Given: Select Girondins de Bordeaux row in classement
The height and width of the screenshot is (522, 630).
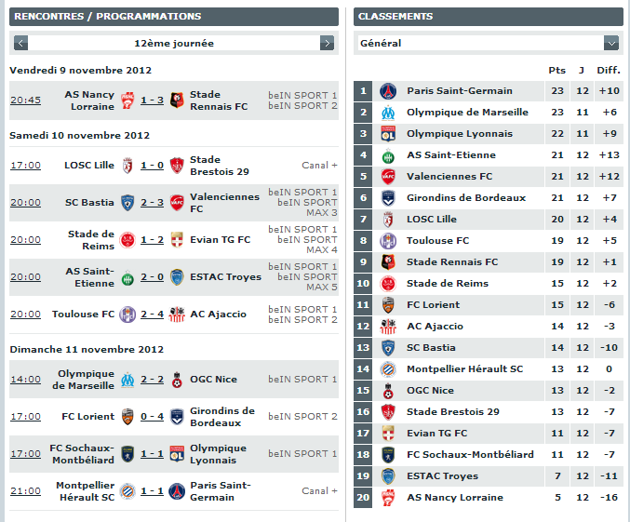Looking at the screenshot, I should tap(489, 197).
